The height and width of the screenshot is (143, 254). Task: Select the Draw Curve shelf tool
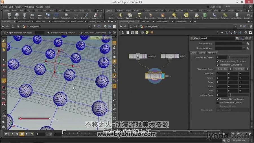[85, 16]
